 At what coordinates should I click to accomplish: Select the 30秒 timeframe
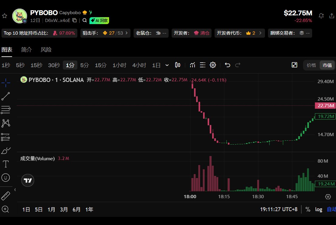54,65
